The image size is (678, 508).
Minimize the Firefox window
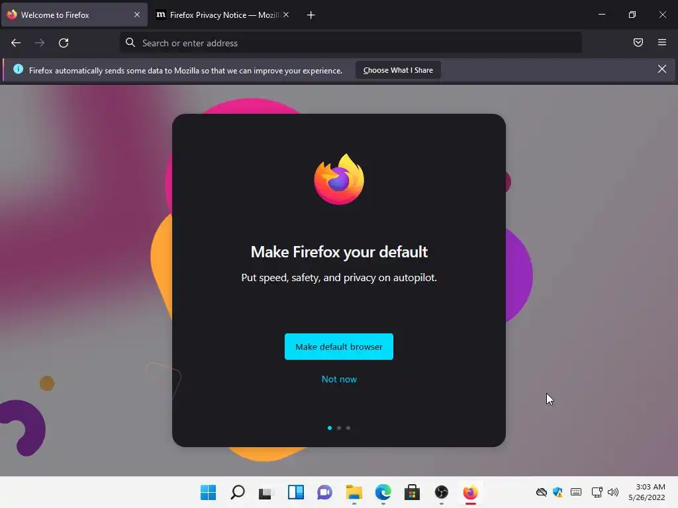tap(601, 15)
